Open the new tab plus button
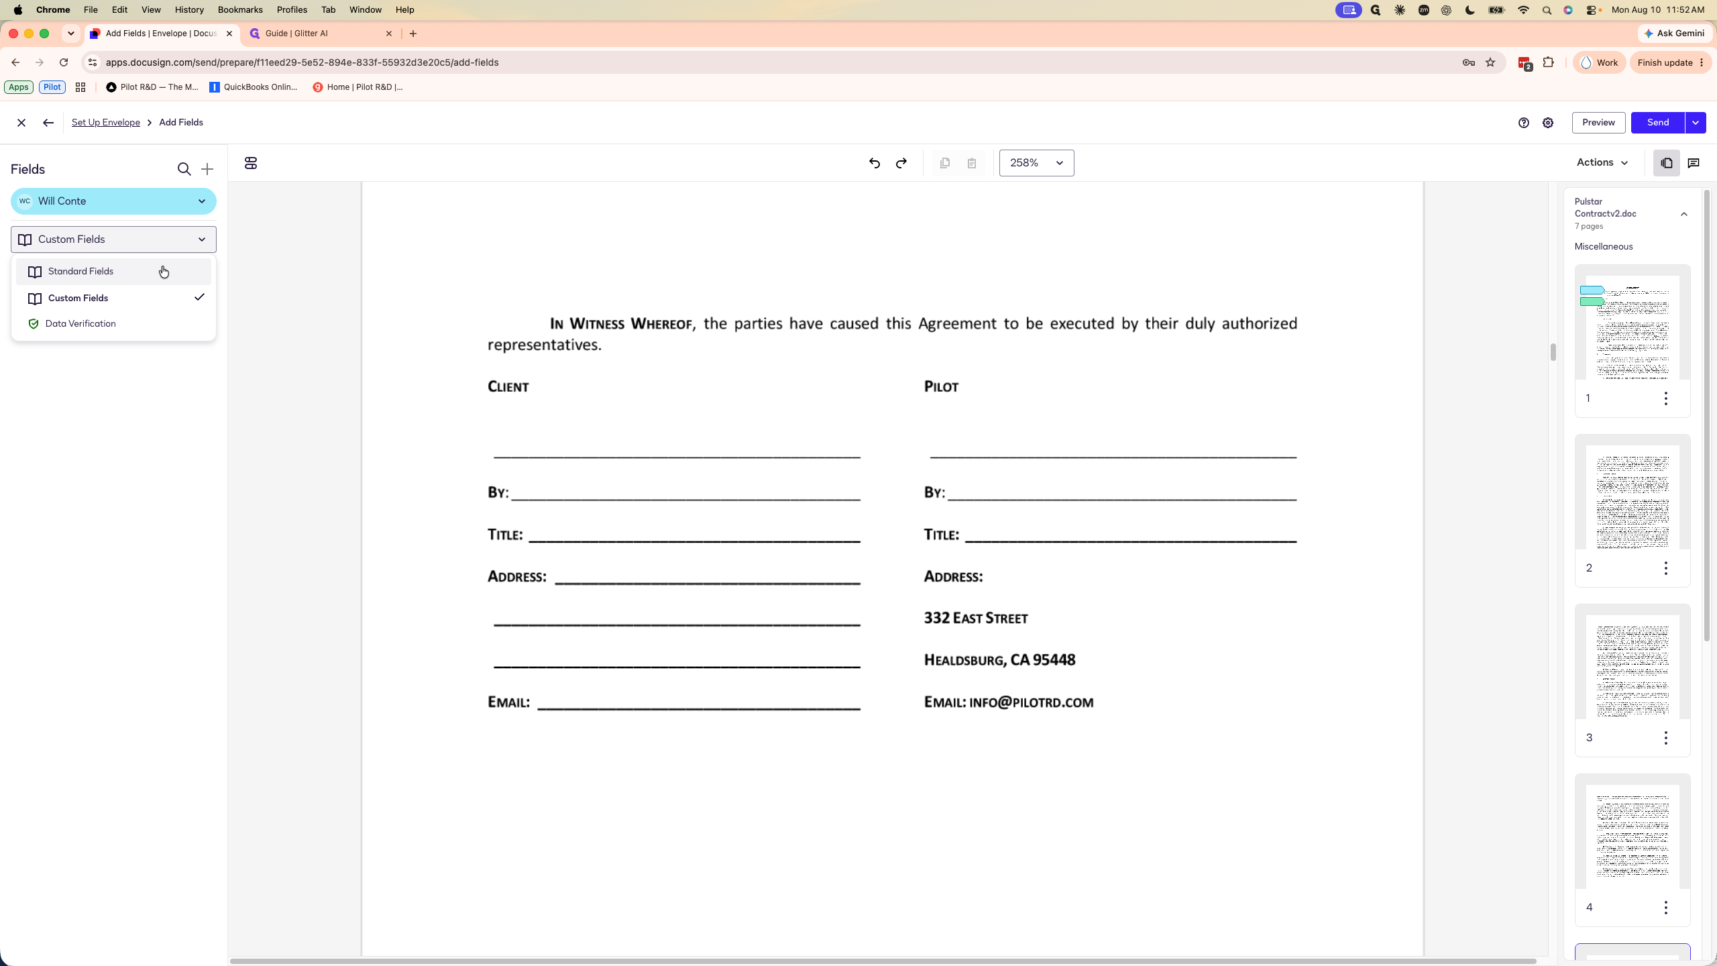This screenshot has height=966, width=1717. point(413,34)
